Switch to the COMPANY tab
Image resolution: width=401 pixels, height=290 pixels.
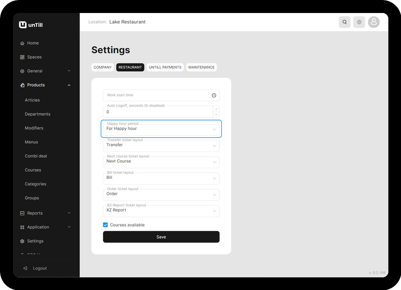tap(103, 67)
